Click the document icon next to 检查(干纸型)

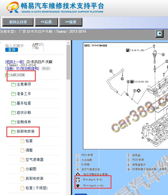(22, 188)
